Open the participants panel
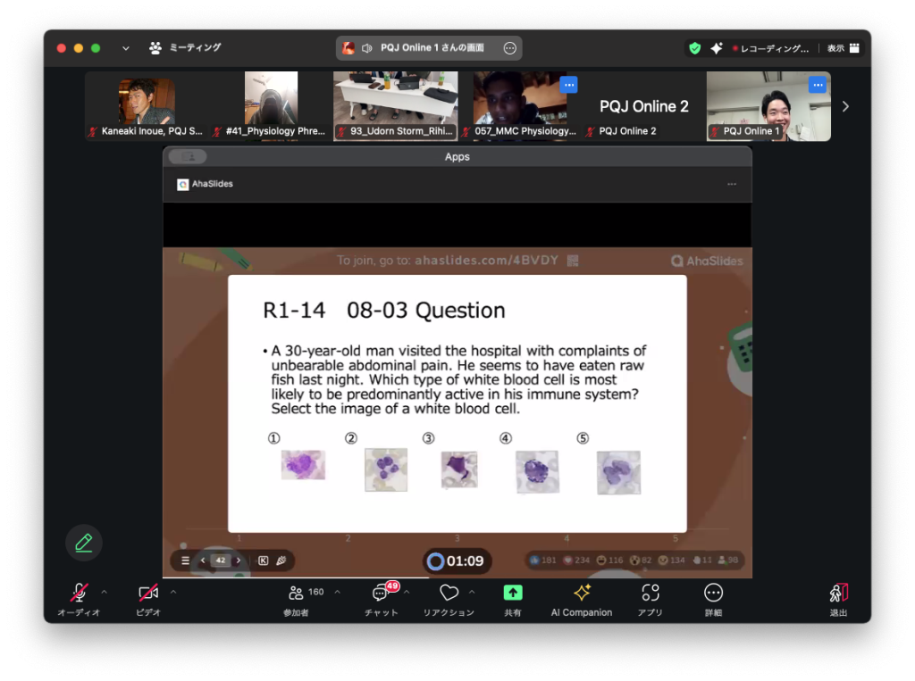Viewport: 915px width, 681px height. coord(297,593)
